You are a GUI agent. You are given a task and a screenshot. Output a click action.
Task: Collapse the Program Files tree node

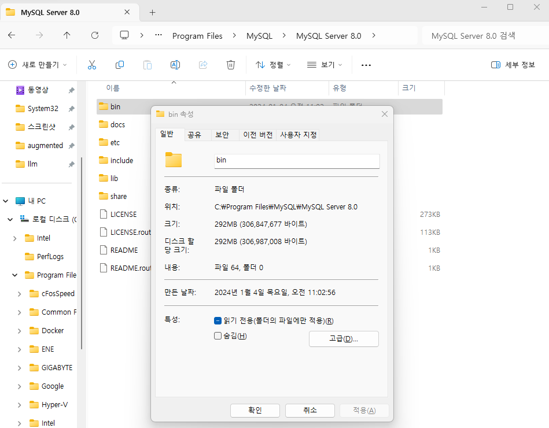point(14,275)
